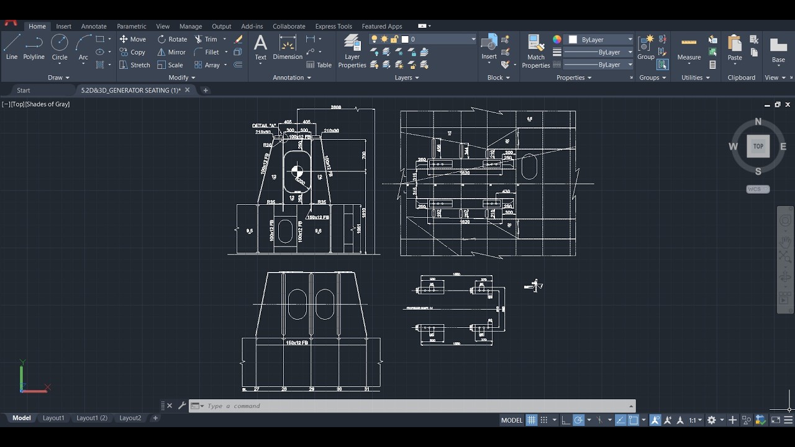Screen dimensions: 795x447
Task: Toggle polar tracking in status bar
Action: pos(578,420)
